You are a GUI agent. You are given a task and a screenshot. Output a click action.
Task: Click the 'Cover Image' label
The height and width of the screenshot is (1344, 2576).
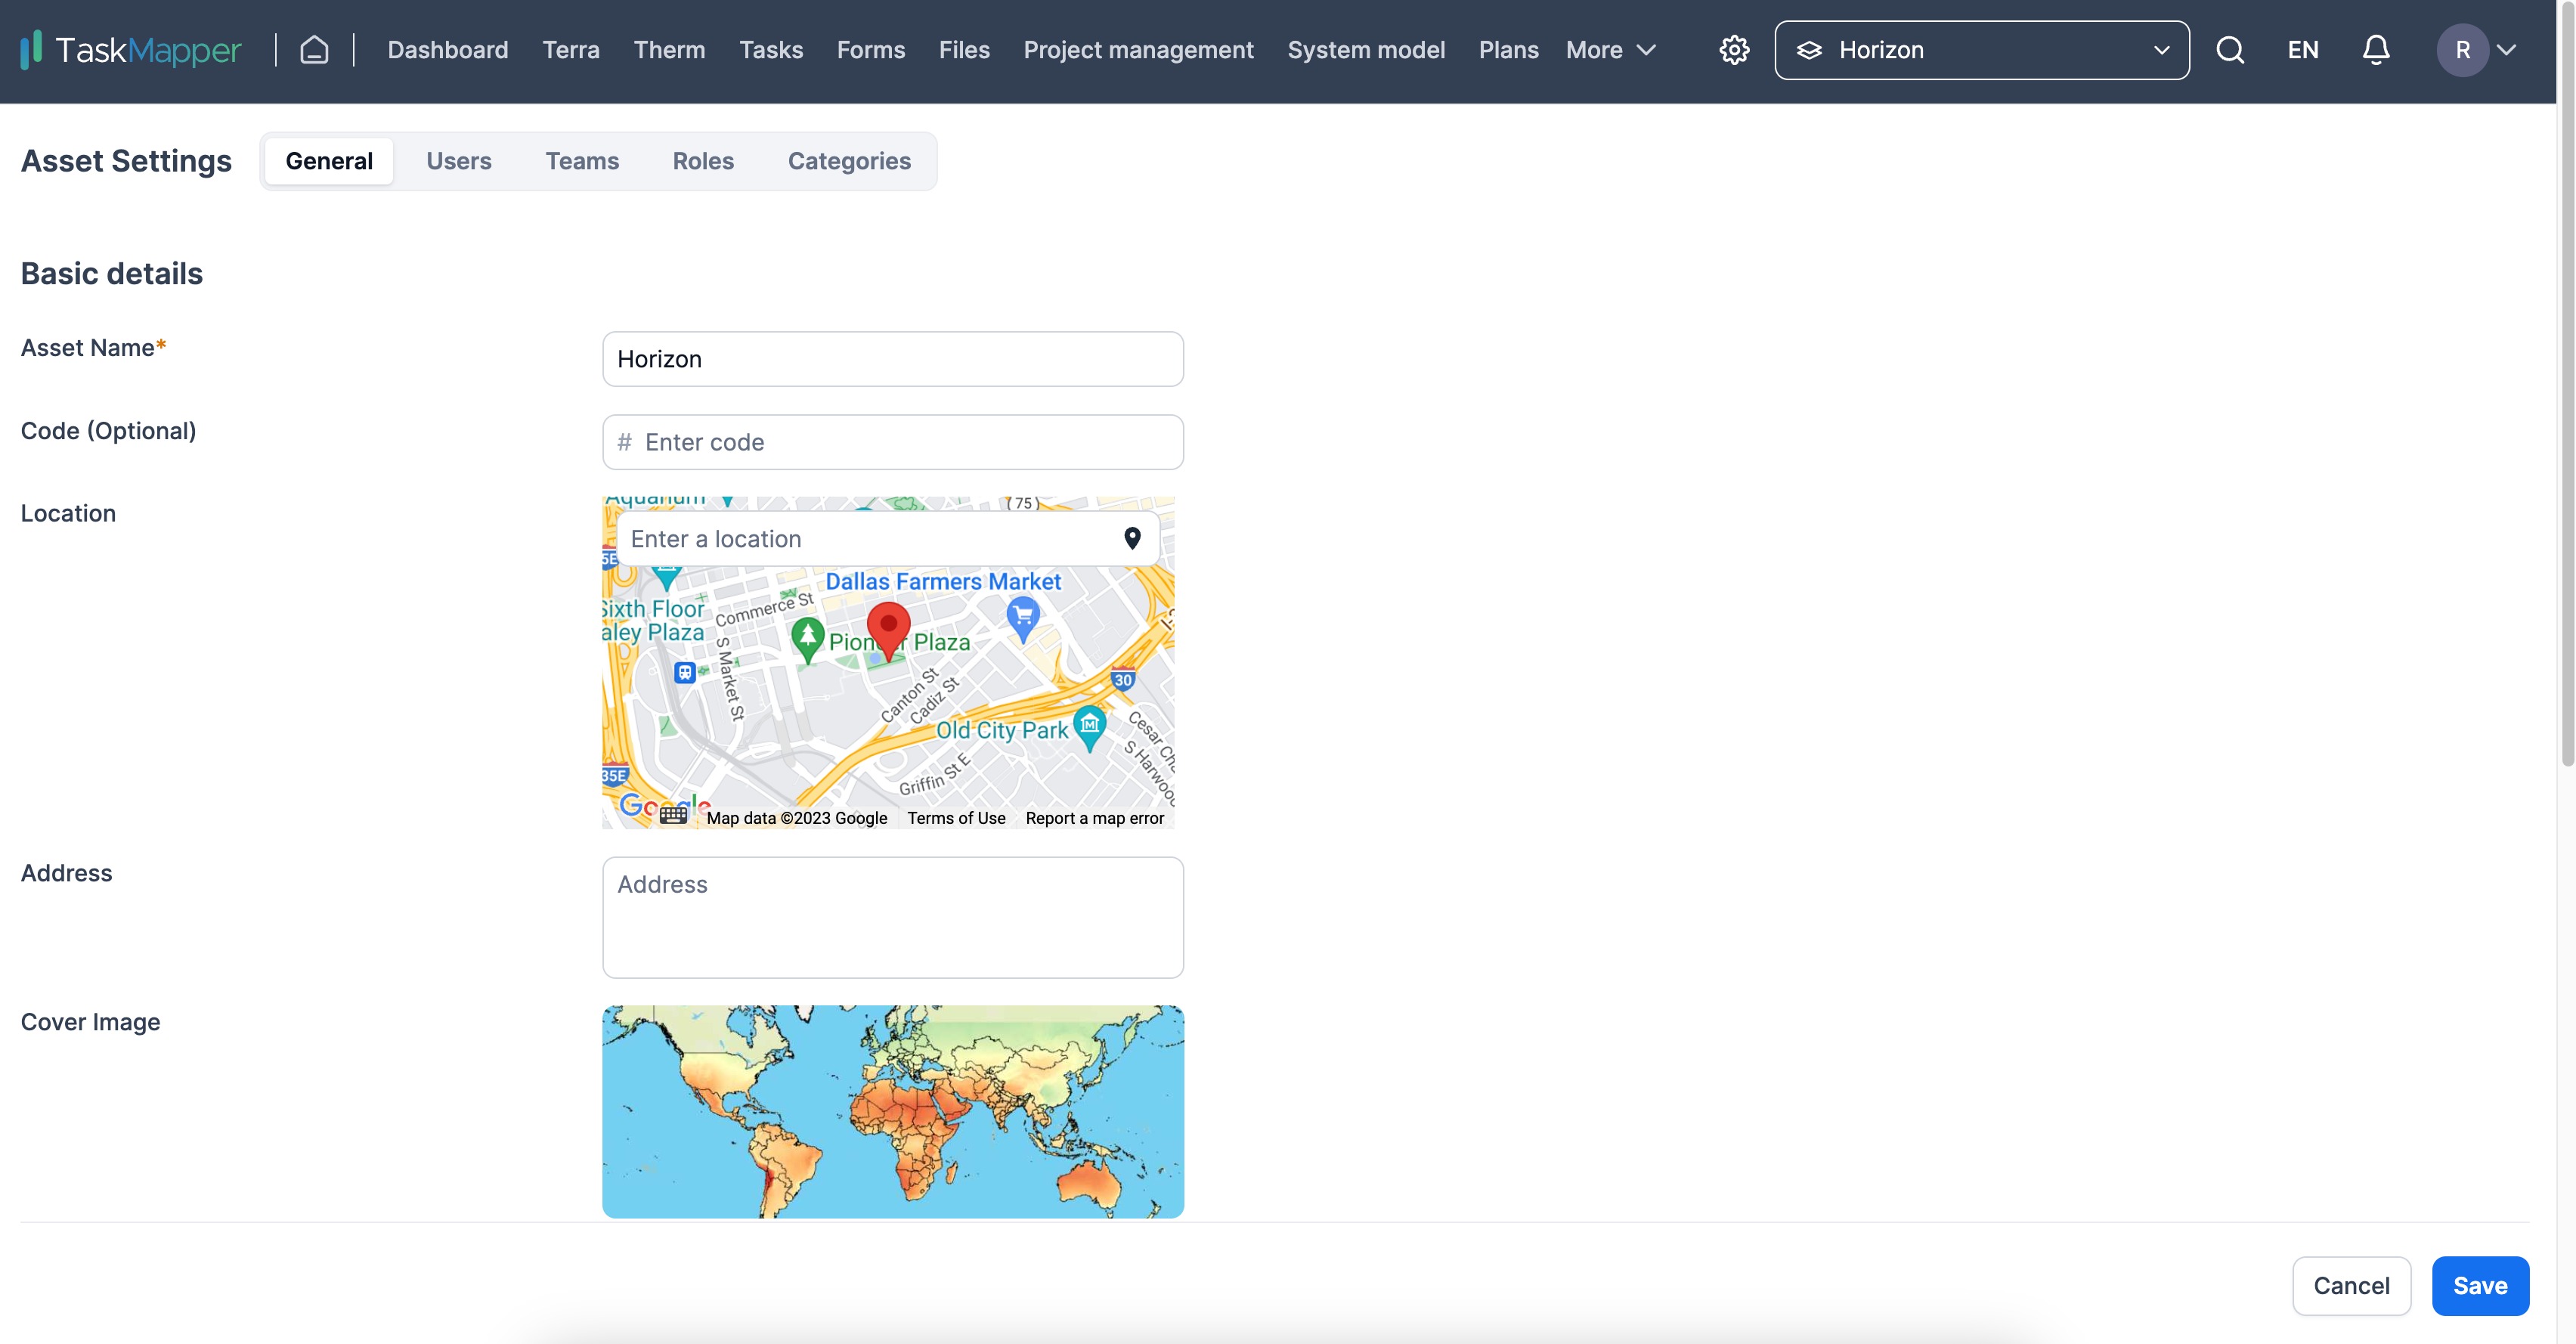pyautogui.click(x=90, y=1022)
